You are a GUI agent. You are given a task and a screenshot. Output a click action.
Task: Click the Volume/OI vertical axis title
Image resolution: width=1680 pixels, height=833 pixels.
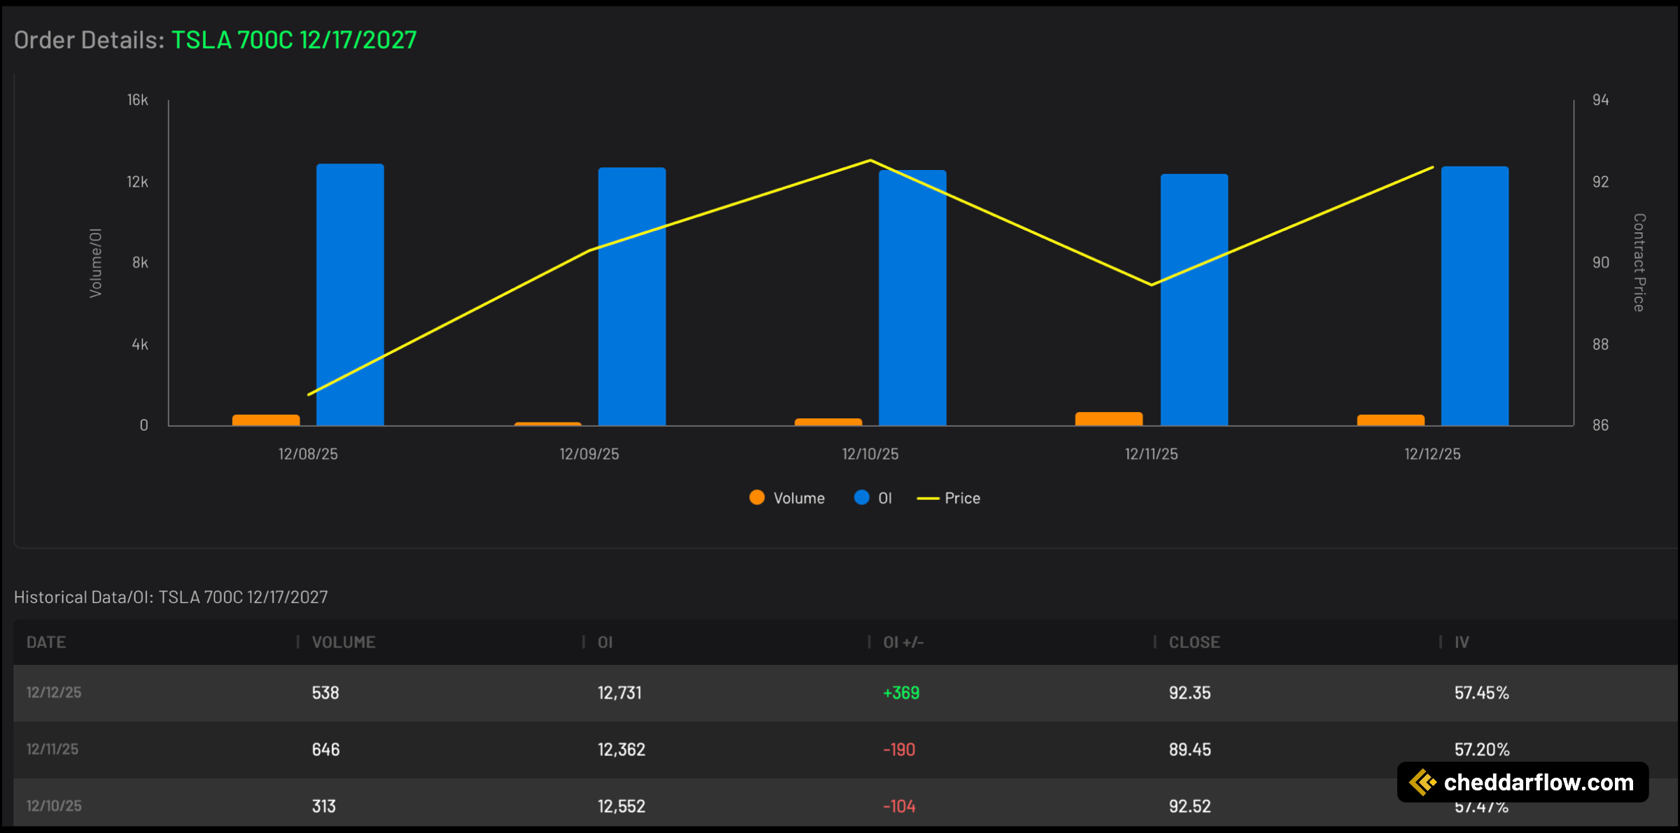pos(96,263)
